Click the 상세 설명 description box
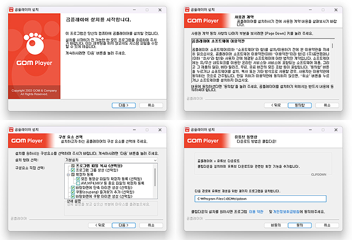352x240 pixels. coord(111,208)
